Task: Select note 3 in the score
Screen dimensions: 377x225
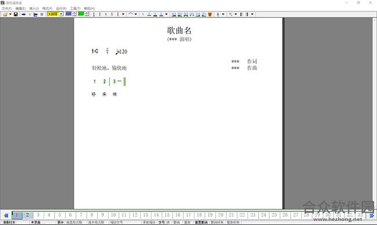Action: [x=114, y=82]
